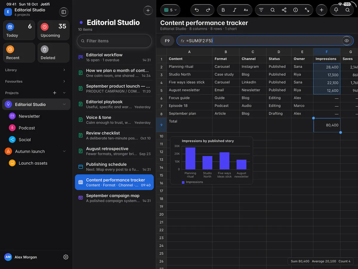Share the tracker document
The image size is (358, 269).
[x=284, y=10]
